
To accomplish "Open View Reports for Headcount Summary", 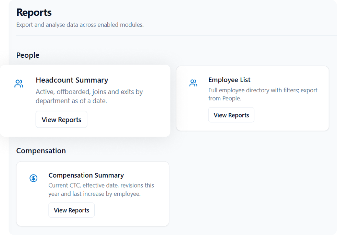I will pyautogui.click(x=61, y=119).
